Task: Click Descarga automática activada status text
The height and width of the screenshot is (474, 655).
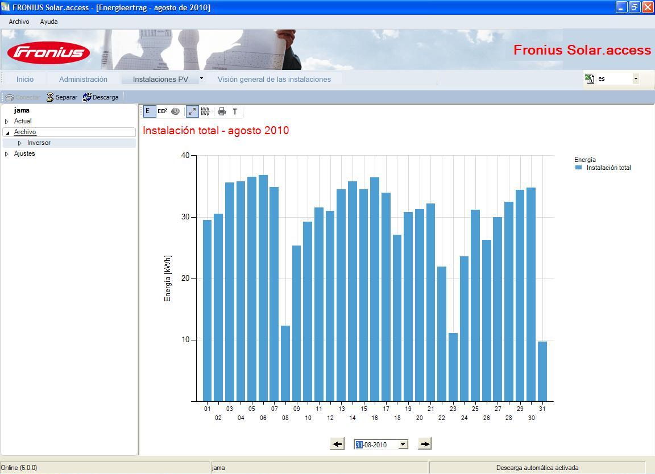Action: click(x=537, y=468)
